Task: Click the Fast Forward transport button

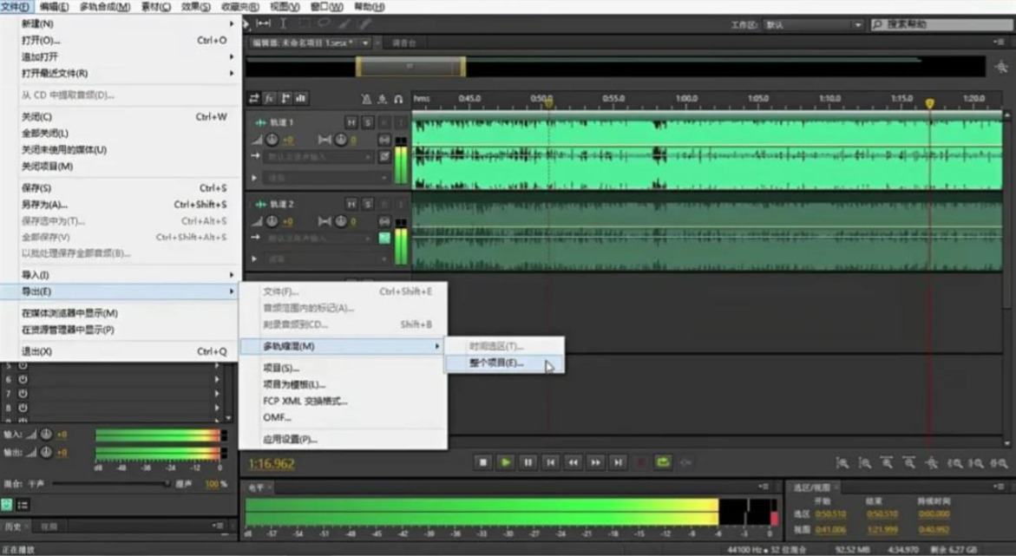Action: point(595,462)
